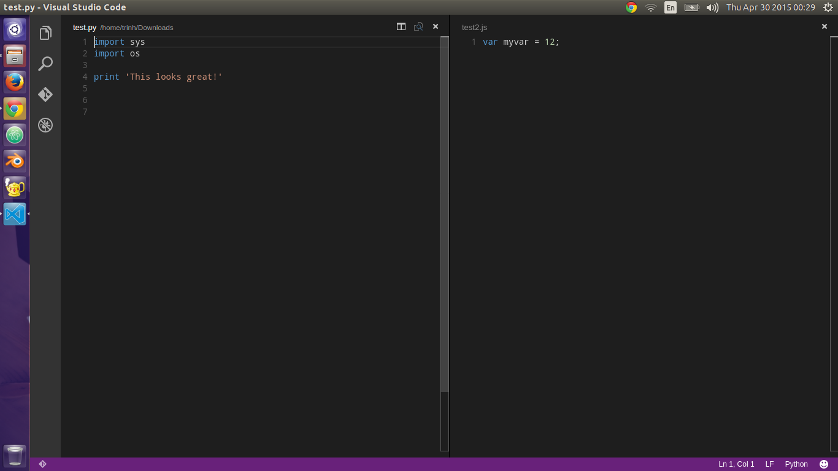Launch Blender from the launcher
Screen dimensions: 838x471
click(x=15, y=161)
